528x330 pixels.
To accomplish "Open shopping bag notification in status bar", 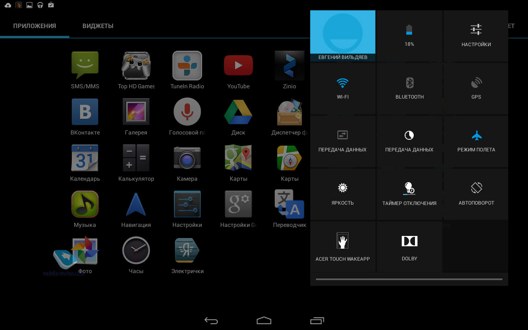I will point(51,5).
